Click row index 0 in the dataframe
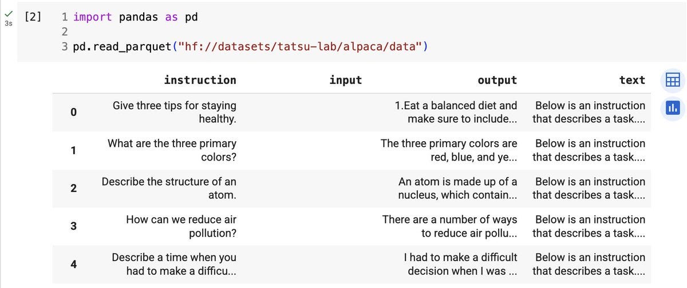This screenshot has height=288, width=687. (73, 113)
